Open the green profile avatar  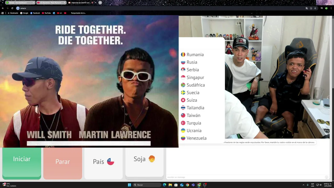[x=326, y=8]
